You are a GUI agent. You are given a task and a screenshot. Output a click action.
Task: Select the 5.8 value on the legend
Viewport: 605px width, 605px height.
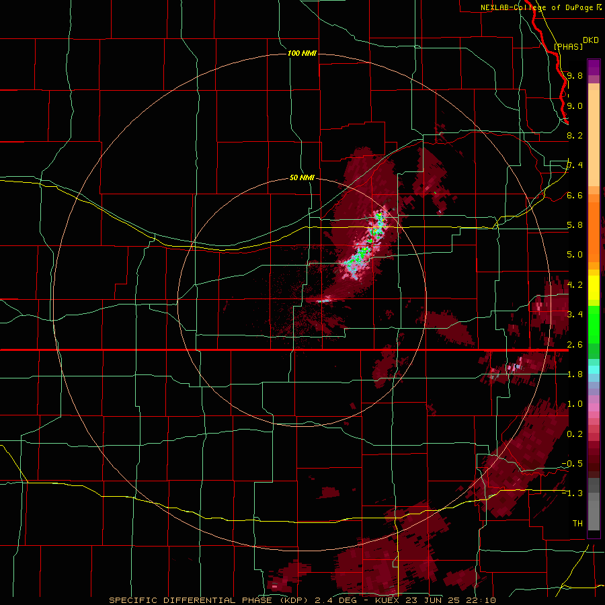tap(575, 225)
